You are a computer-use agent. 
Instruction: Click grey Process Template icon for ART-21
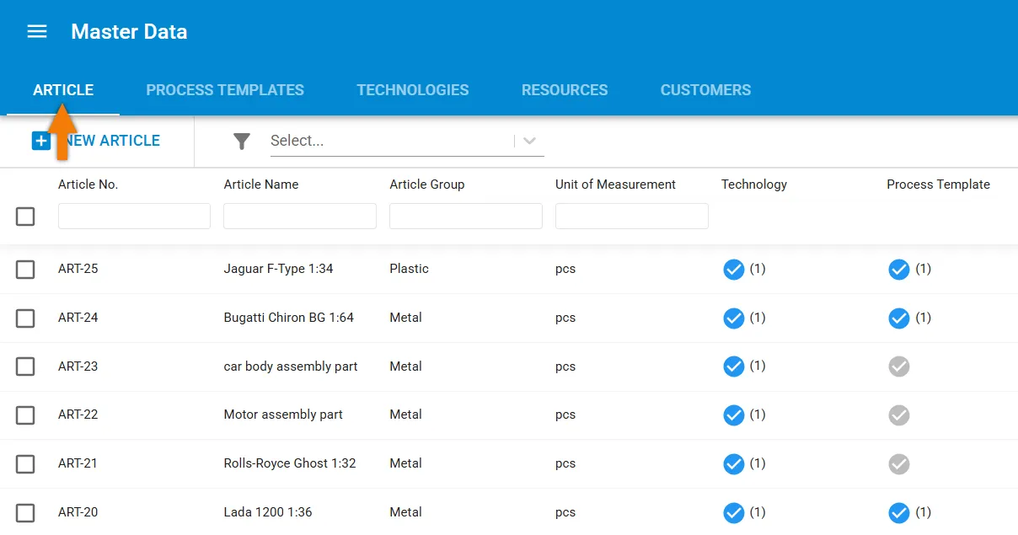pos(899,464)
